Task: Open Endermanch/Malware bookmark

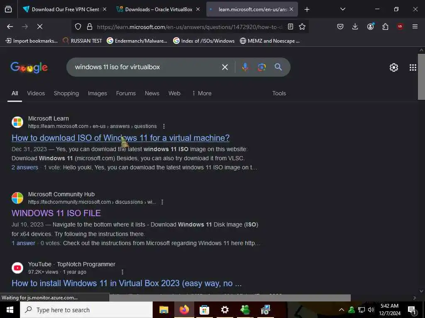Action: pyautogui.click(x=137, y=41)
